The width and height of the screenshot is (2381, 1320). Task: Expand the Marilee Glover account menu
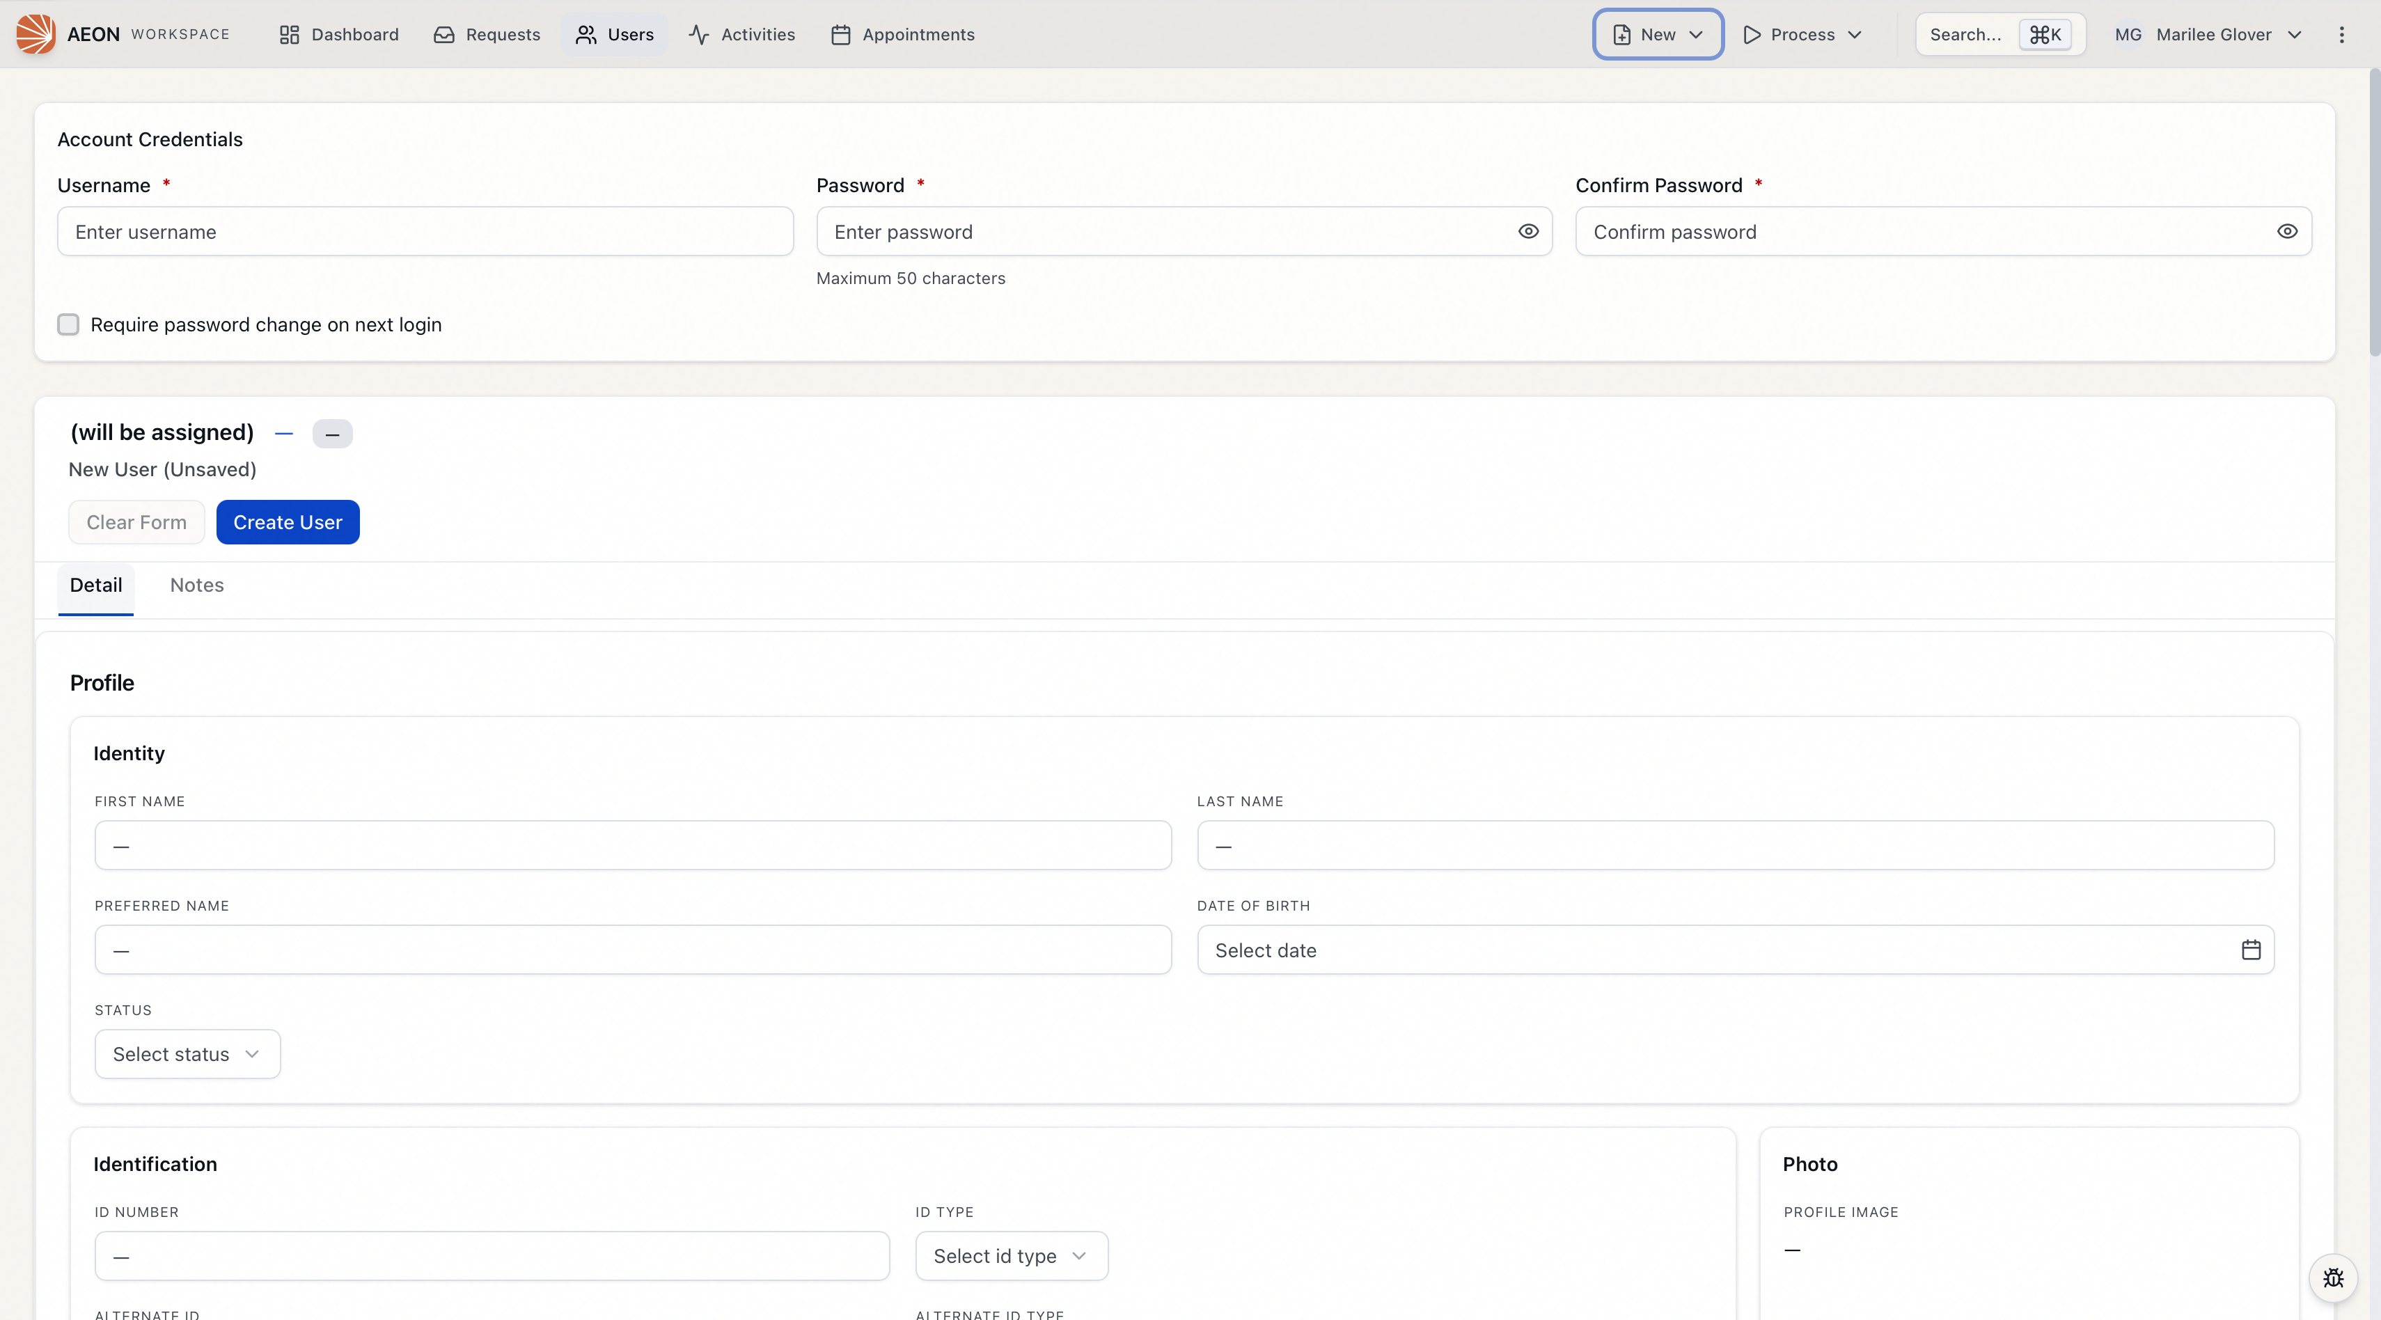[2208, 34]
